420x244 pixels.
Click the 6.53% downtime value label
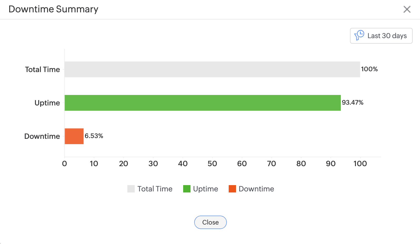pos(94,136)
